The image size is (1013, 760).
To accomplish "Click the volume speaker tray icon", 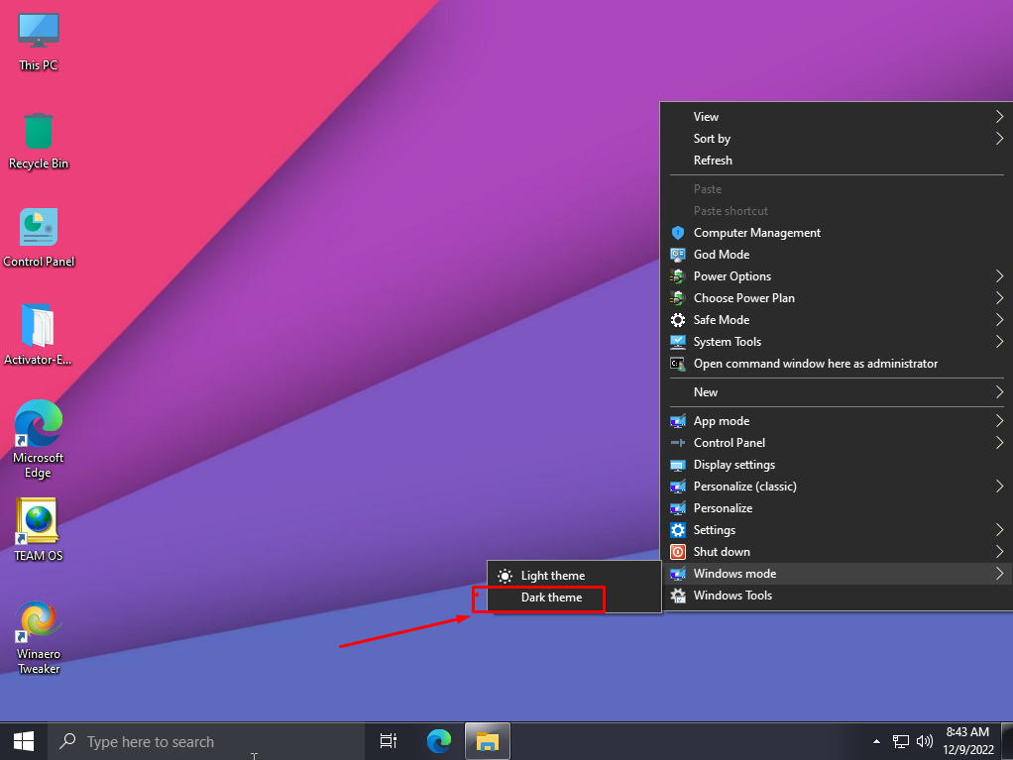I will point(925,741).
